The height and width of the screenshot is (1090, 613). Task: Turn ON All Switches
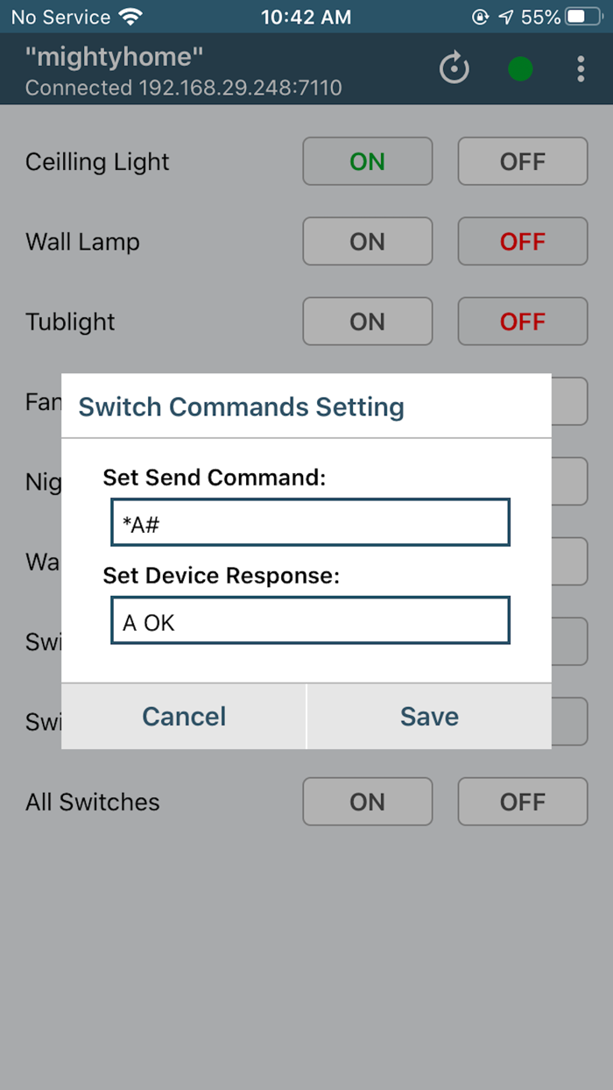(367, 801)
